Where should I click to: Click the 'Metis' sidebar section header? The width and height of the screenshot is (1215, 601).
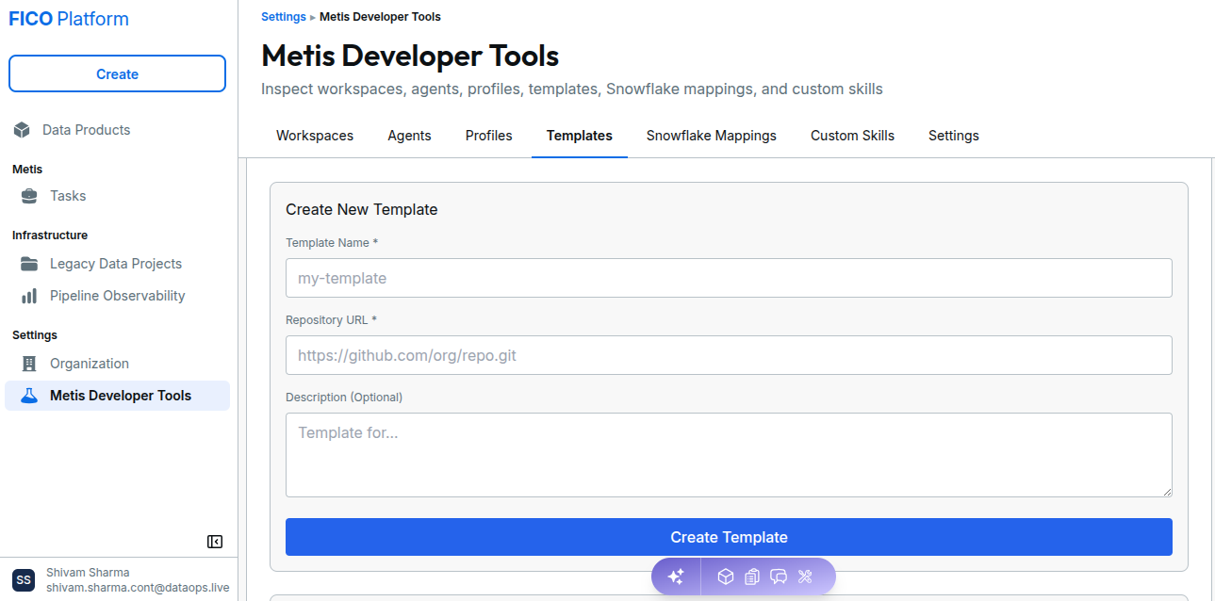27,170
